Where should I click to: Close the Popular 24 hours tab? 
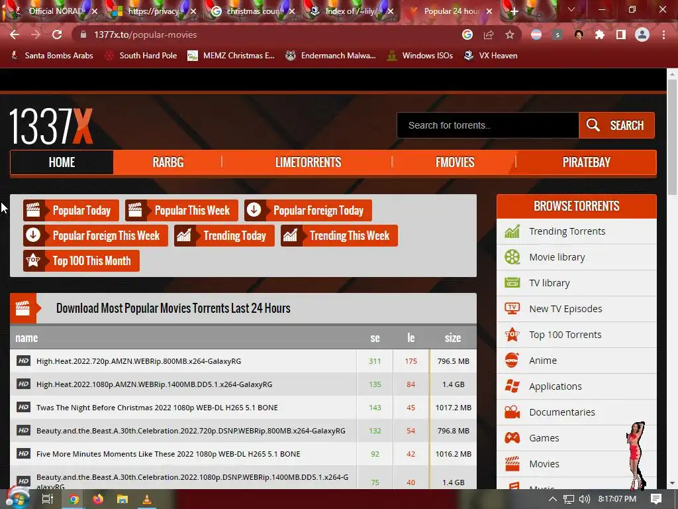pyautogui.click(x=489, y=11)
